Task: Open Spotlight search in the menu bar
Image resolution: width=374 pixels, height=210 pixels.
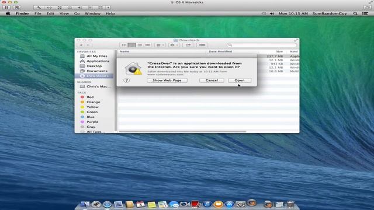Action: click(355, 13)
